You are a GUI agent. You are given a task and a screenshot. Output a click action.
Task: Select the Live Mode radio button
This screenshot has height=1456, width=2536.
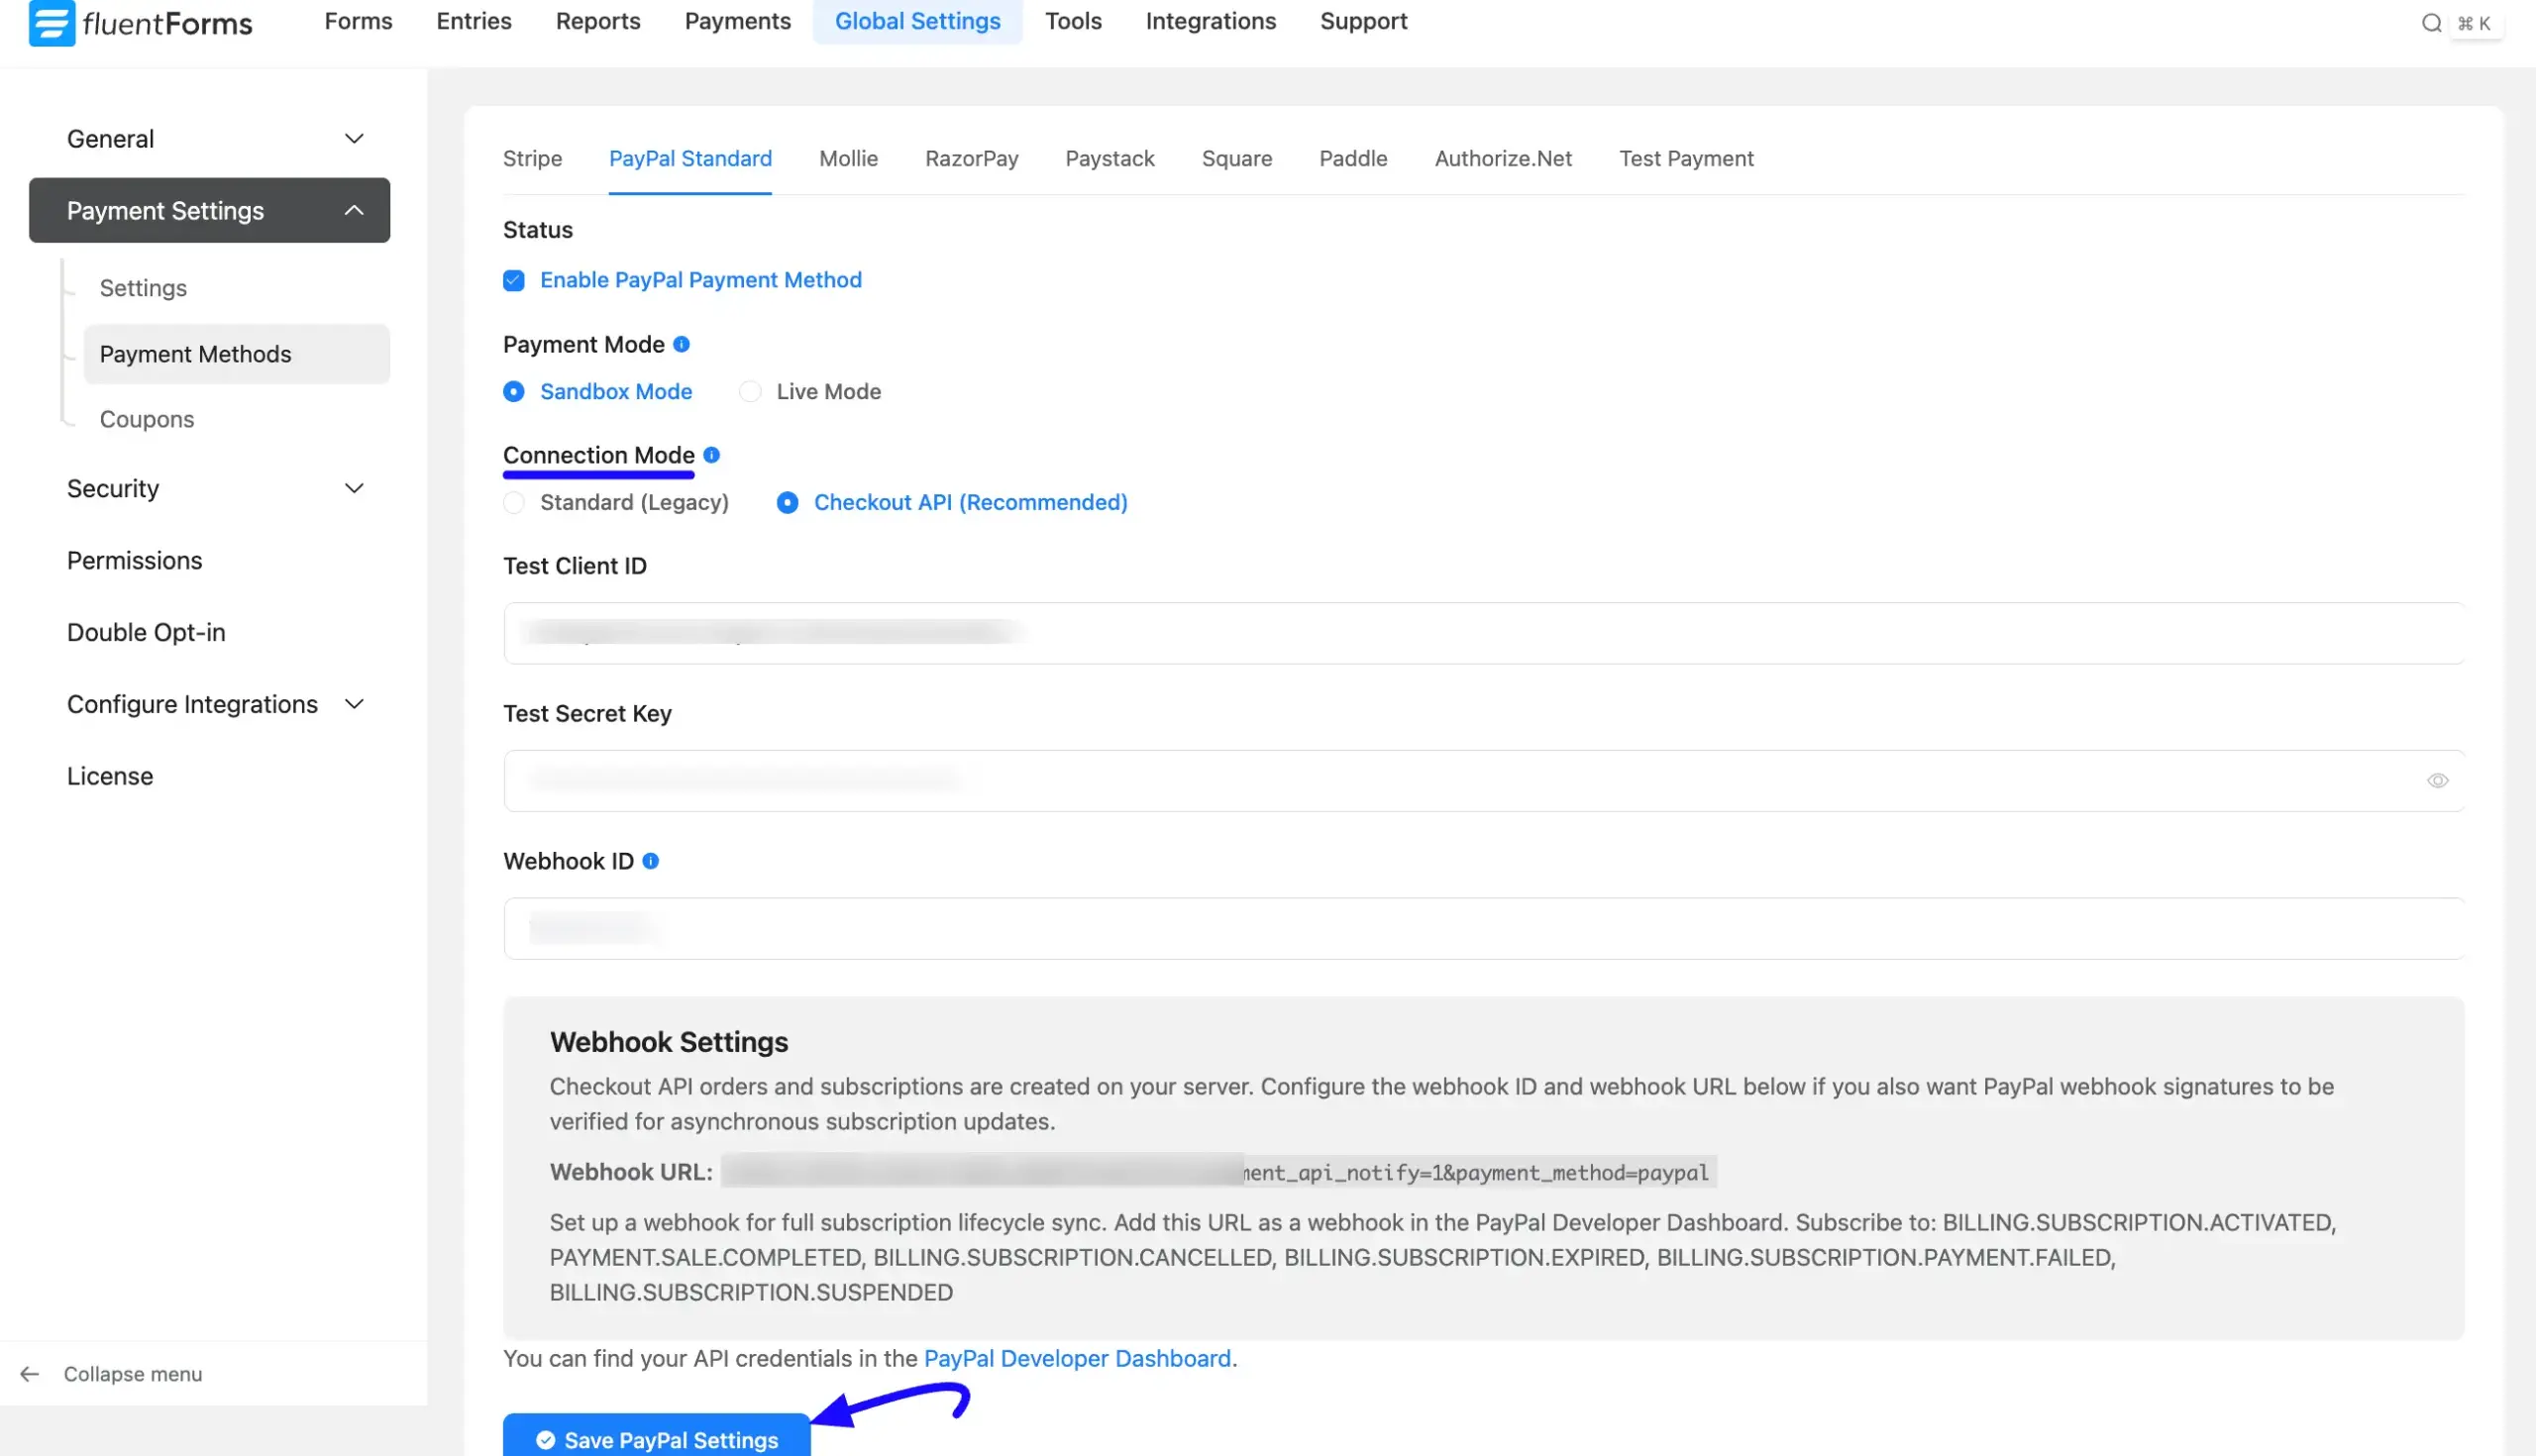tap(750, 392)
